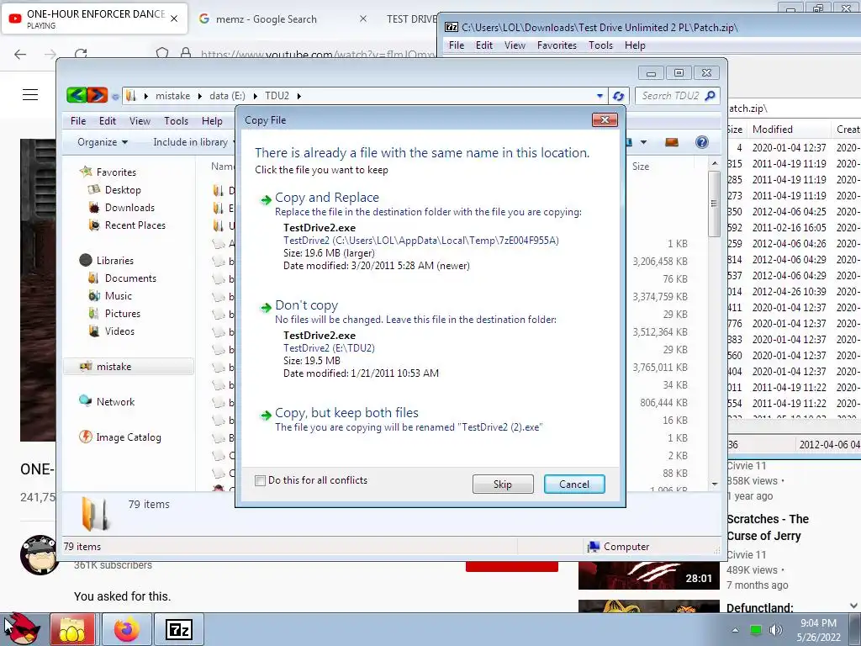Click the Firefox back arrow button
The width and height of the screenshot is (861, 646).
click(20, 54)
